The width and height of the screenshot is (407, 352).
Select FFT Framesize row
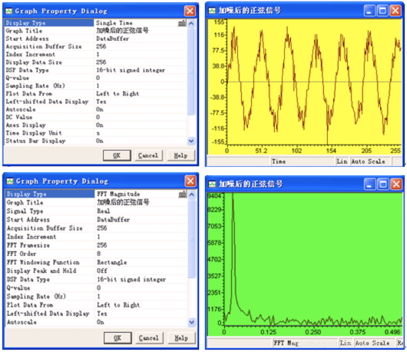coord(96,245)
